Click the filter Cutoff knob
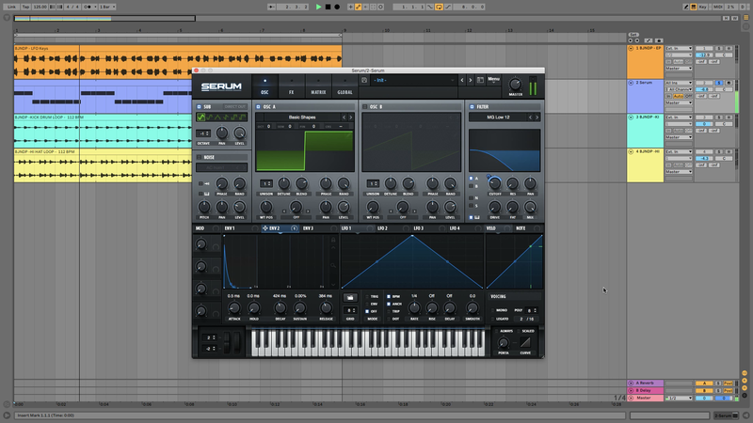Viewport: 753px width, 423px height. click(x=495, y=183)
